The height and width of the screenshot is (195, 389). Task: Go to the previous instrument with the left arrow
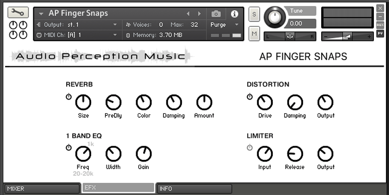click(x=188, y=14)
